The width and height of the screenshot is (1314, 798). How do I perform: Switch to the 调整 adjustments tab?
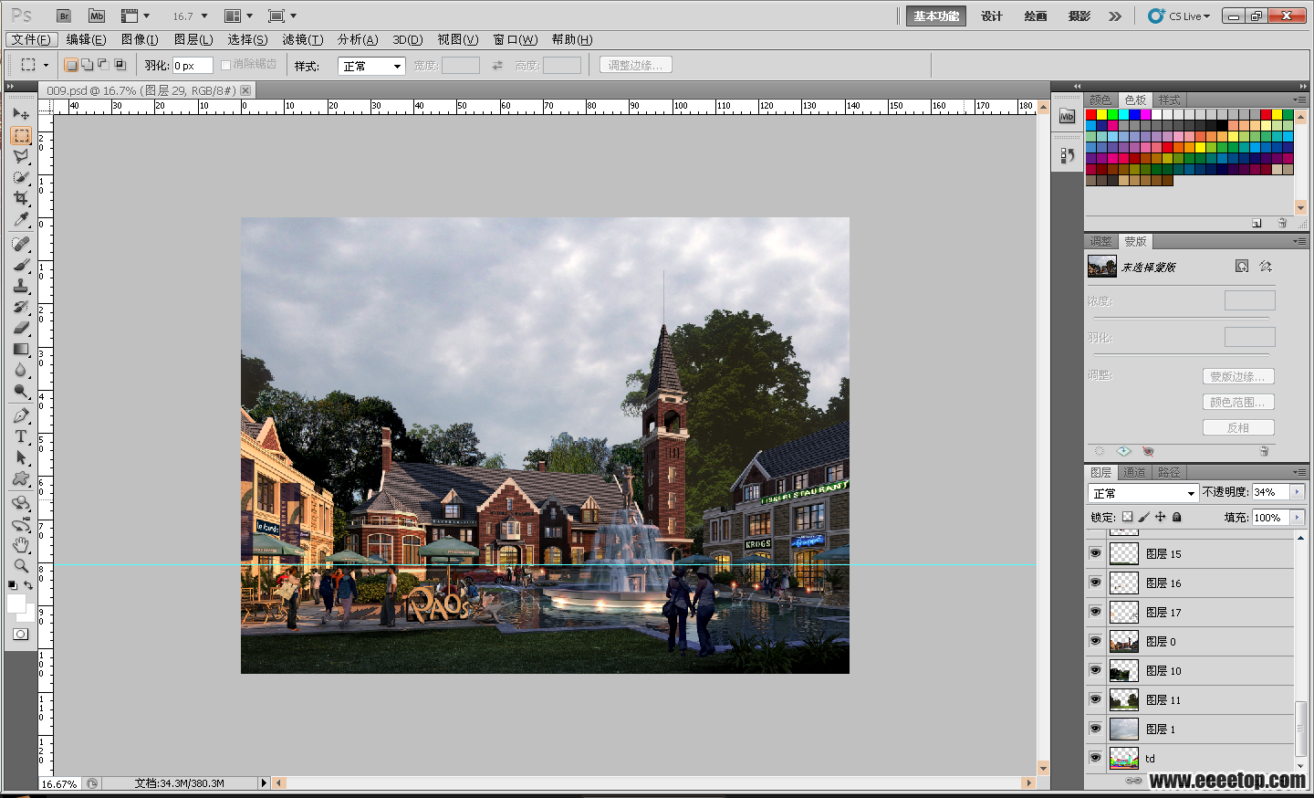coord(1101,241)
